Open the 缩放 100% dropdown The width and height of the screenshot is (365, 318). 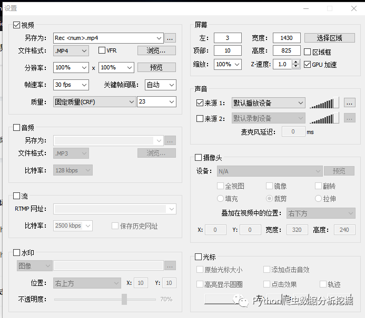tap(228, 64)
